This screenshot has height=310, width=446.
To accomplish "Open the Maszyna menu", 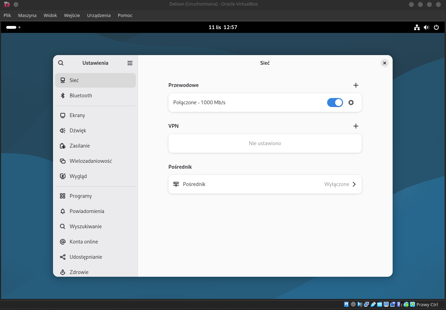I will point(27,15).
